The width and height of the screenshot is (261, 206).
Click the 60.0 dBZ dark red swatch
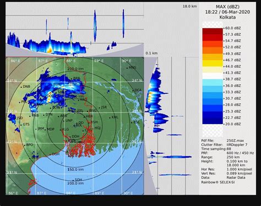tap(213, 31)
